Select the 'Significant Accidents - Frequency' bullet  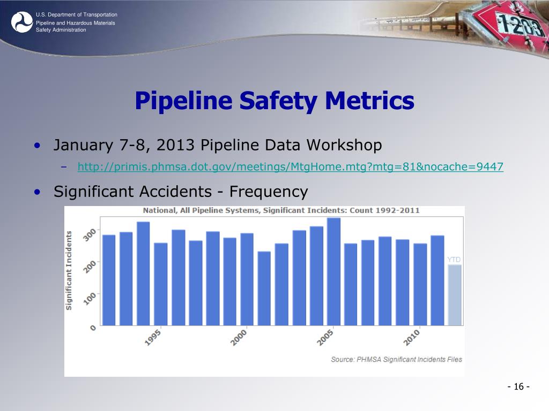[x=181, y=192]
